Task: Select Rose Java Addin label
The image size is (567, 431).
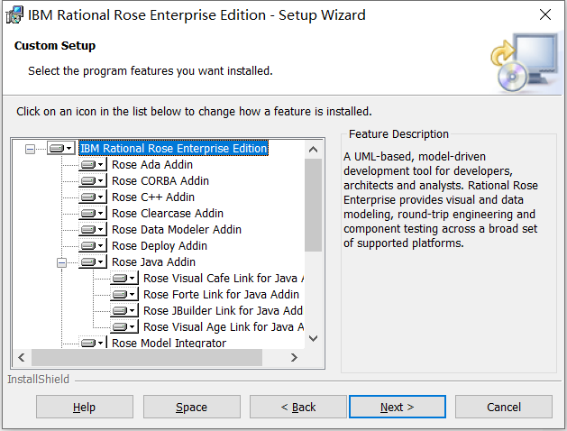Action: coord(153,261)
